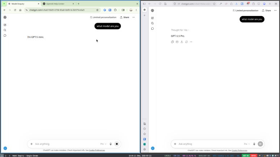Click the ChatGPT tab in right browser's vertical tab strip
Viewport: 280px width, 157px height.
pos(145,10)
